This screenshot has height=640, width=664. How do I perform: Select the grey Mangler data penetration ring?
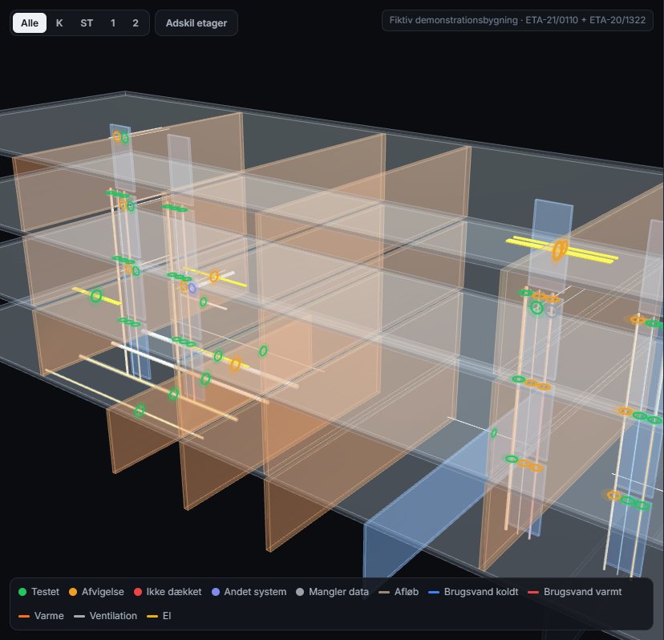pyautogui.click(x=551, y=312)
